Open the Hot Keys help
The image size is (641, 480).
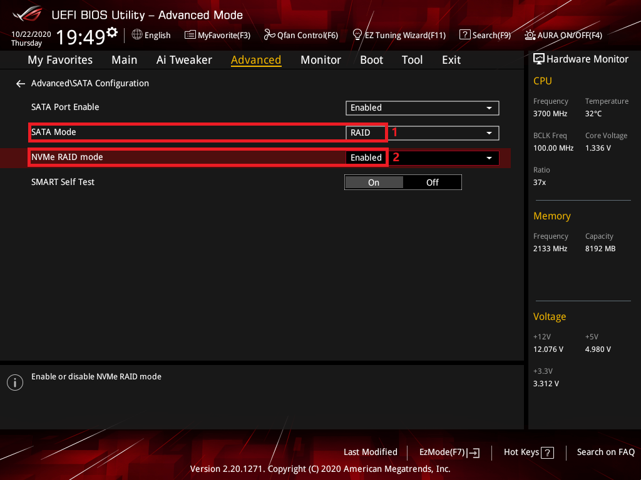(x=528, y=452)
